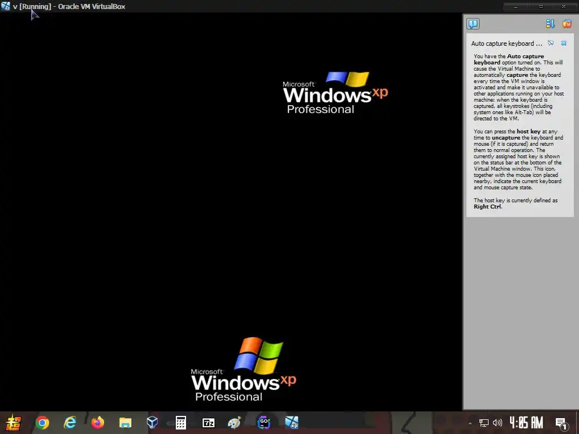Close the VirtualBox VM window
The image size is (579, 434).
(564, 7)
